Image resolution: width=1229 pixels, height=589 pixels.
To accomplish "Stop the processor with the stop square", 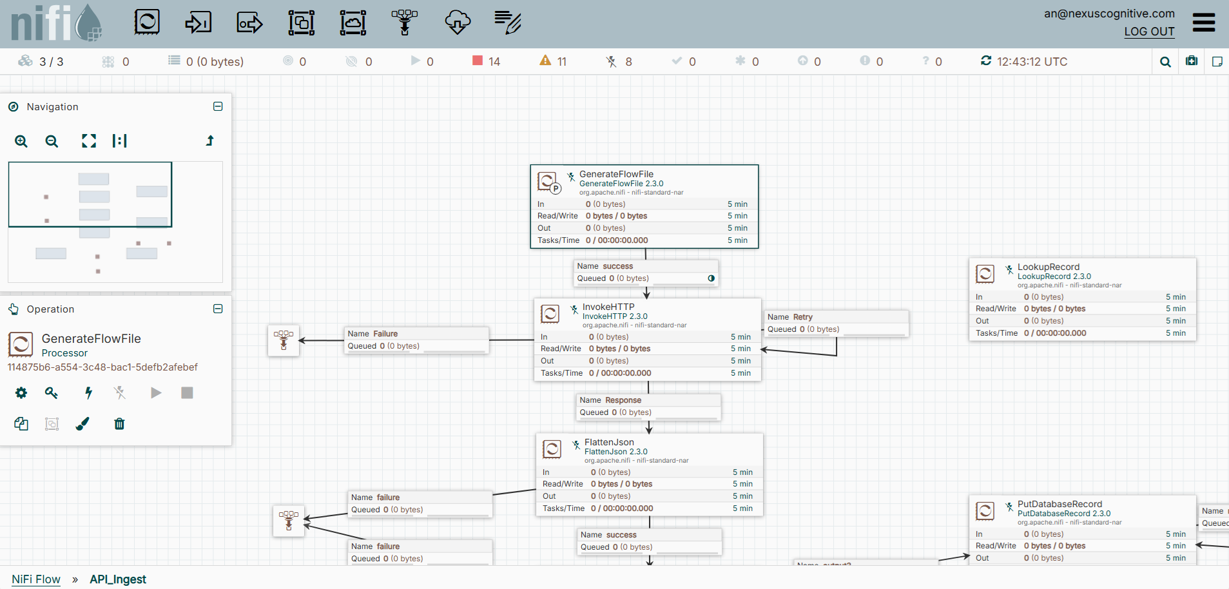I will click(x=186, y=392).
